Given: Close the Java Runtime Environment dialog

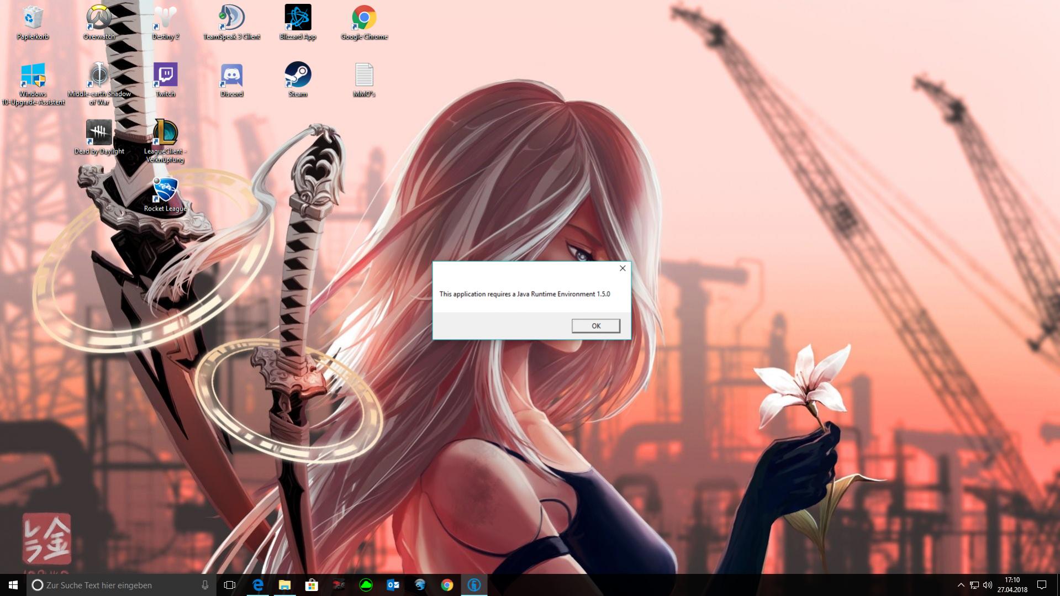Looking at the screenshot, I should pos(623,268).
